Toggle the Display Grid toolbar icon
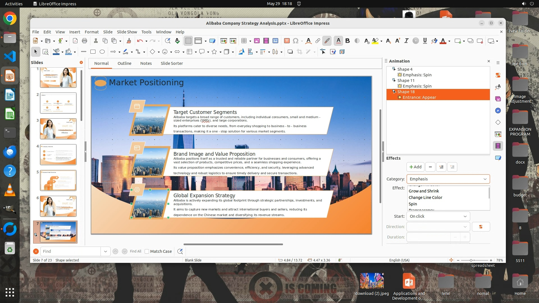This screenshot has width=539, height=303. coord(188,41)
